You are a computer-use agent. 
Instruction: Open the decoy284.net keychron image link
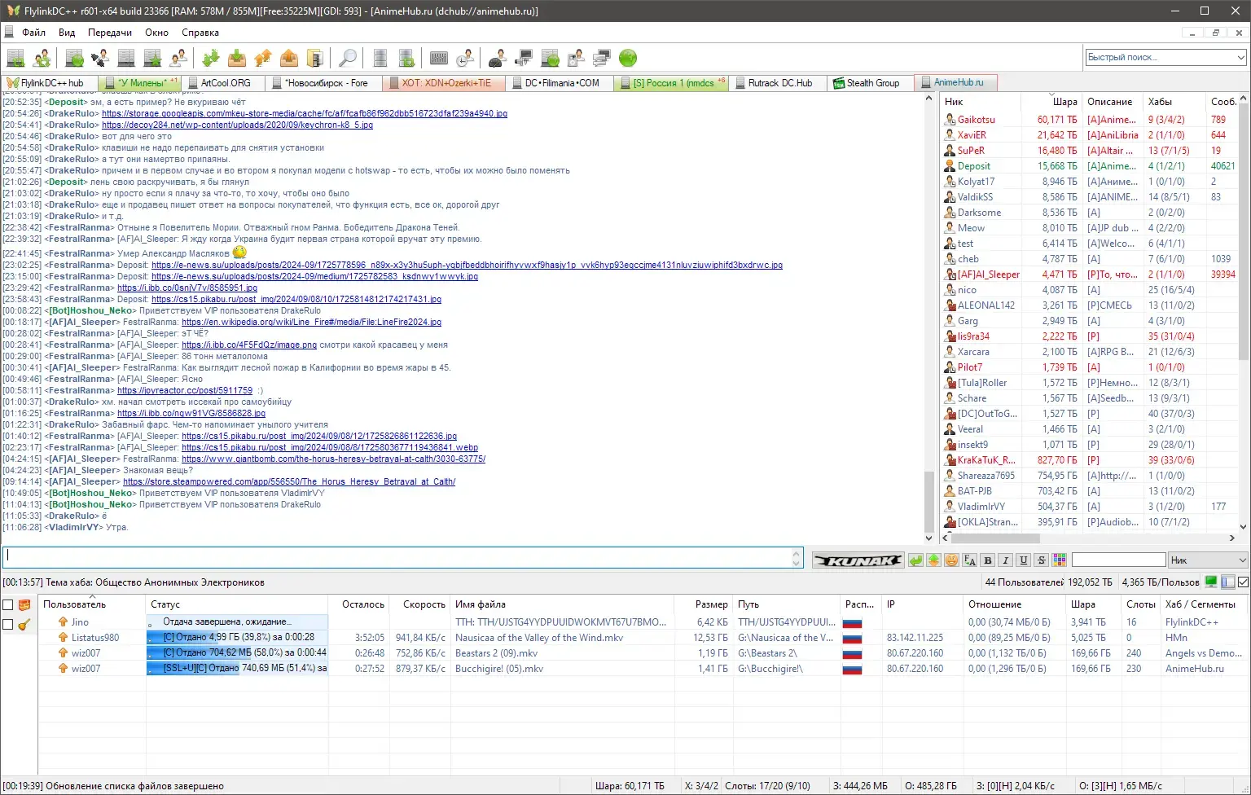(x=237, y=125)
